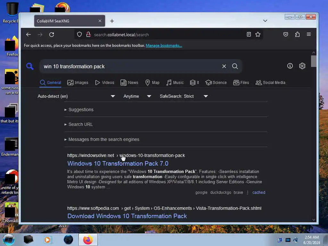Screen dimensions: 328x246
Task: Click the taskbar clock showing 2:54 AM
Action: 311,240
